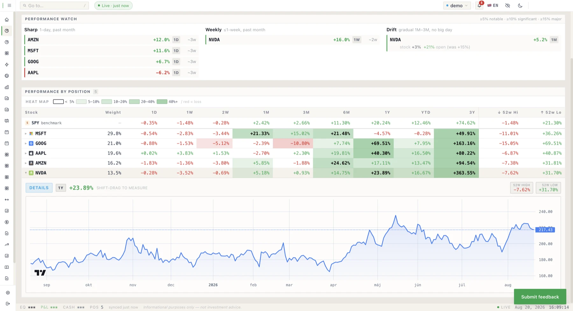Open the dollar coin sidebar icon

coord(7,222)
